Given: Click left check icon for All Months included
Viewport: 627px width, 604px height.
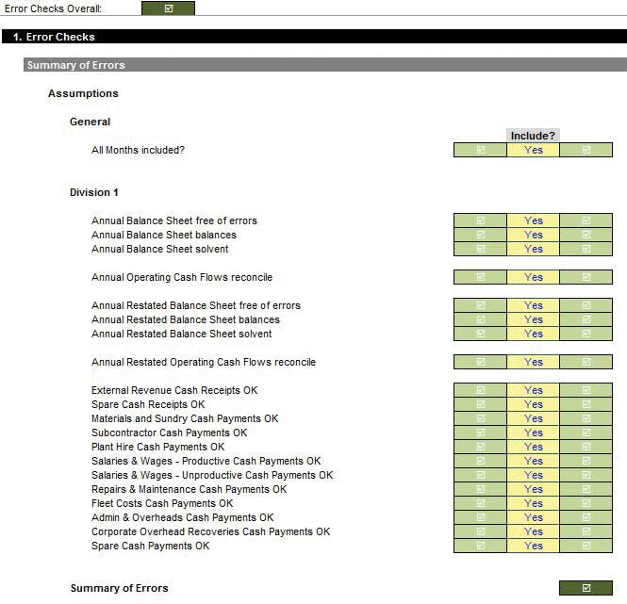Looking at the screenshot, I should [480, 150].
